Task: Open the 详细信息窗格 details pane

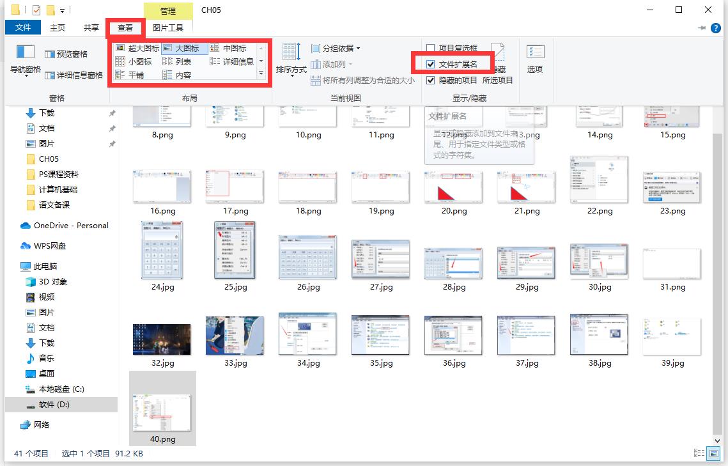Action: 74,75
